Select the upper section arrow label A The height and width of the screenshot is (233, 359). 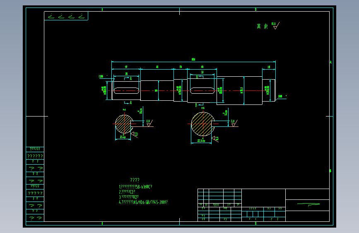131,79
